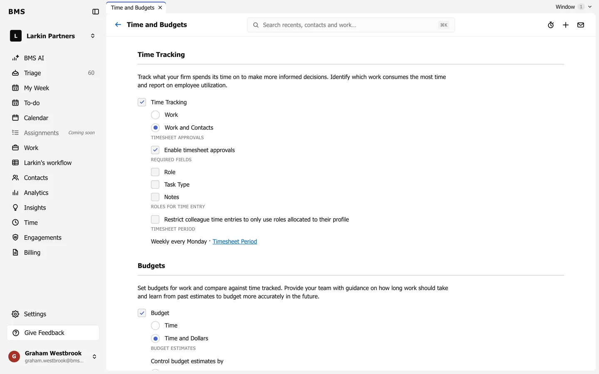Image resolution: width=599 pixels, height=374 pixels.
Task: Open Calendar in sidebar
Action: 53,118
